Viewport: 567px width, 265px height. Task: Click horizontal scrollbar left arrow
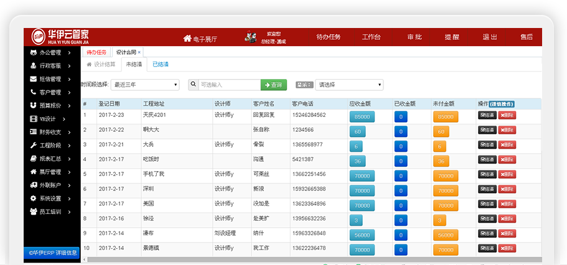(x=84, y=259)
